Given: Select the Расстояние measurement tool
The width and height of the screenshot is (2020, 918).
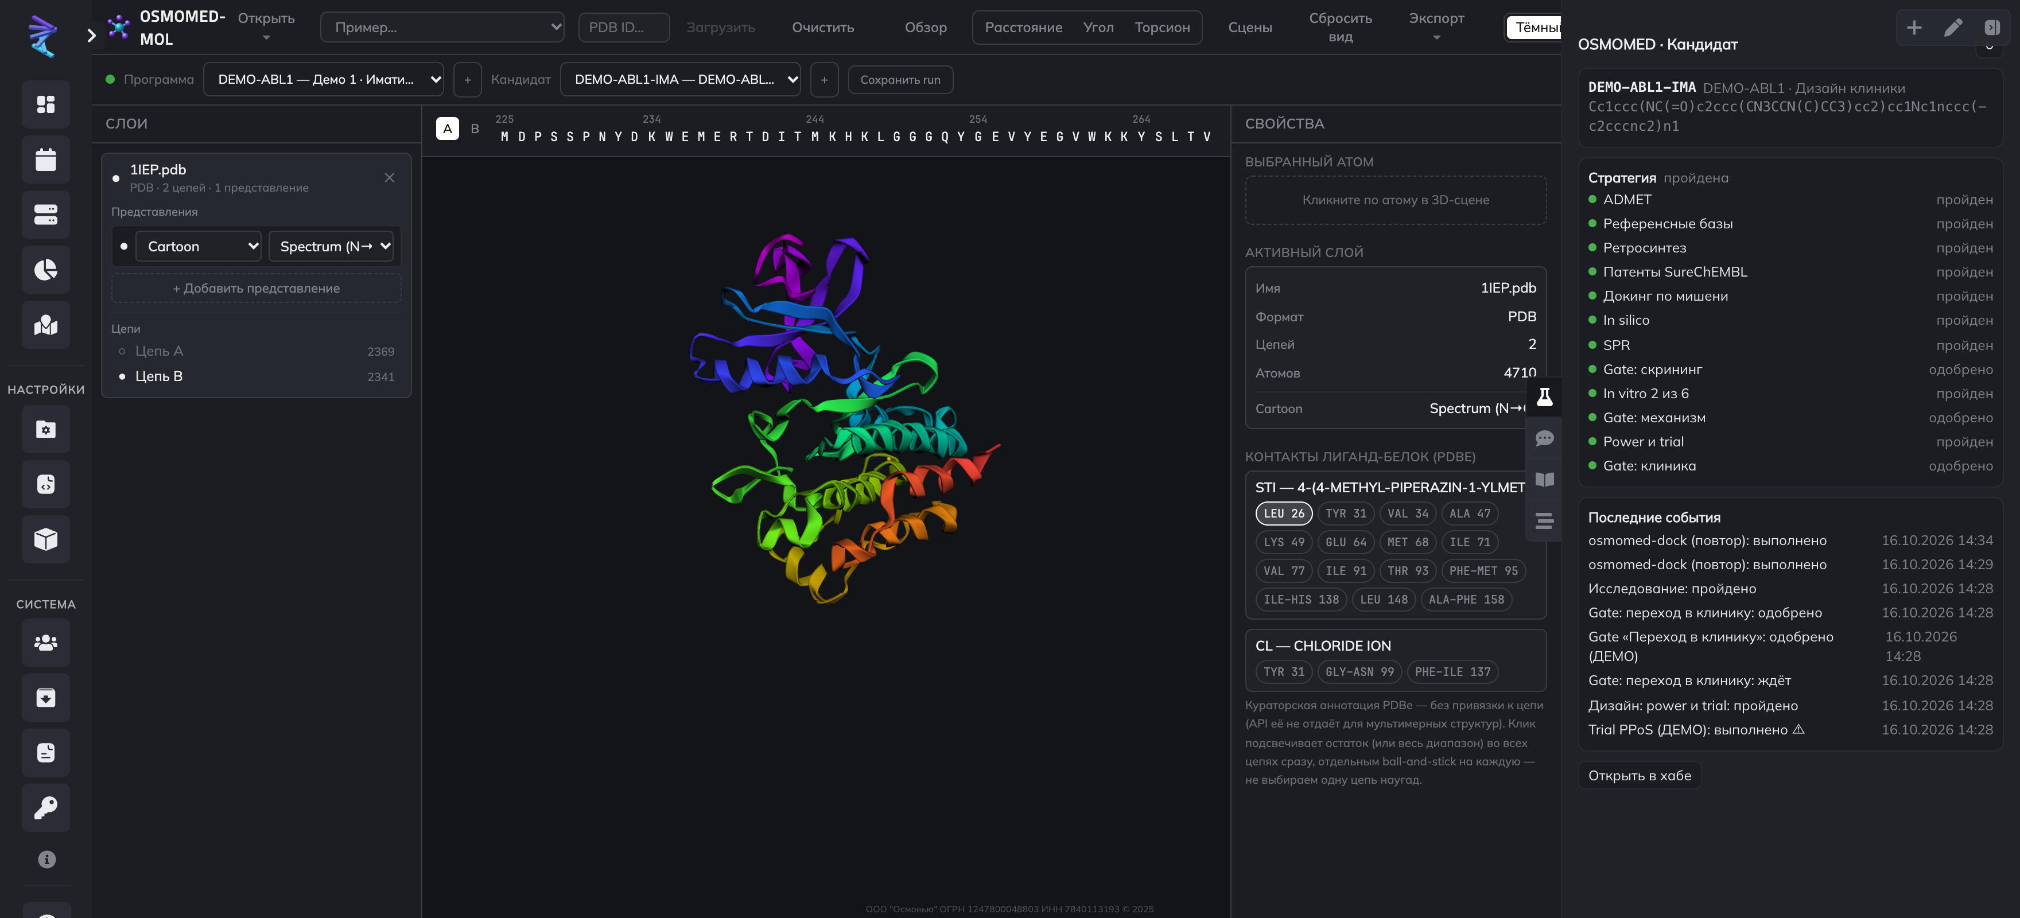Looking at the screenshot, I should (1023, 28).
